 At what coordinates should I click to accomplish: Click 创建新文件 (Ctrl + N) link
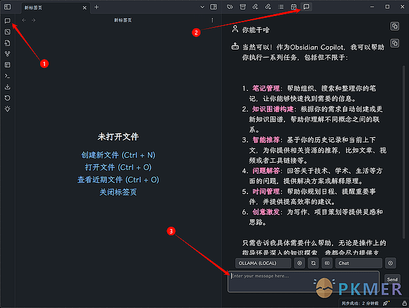pos(118,155)
